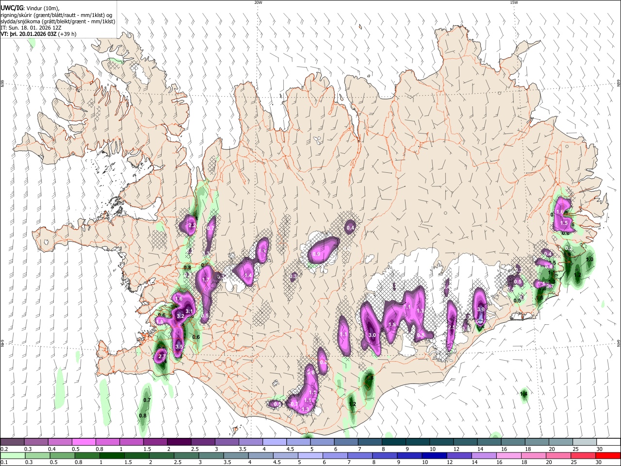The height and width of the screenshot is (466, 621).
Task: Select lower scale light violet swatch at 14
Action: (485, 455)
